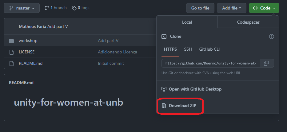Screen dimensions: 287x132
Task: Click the code brackets icon on Code button
Action: pyautogui.click(x=255, y=8)
